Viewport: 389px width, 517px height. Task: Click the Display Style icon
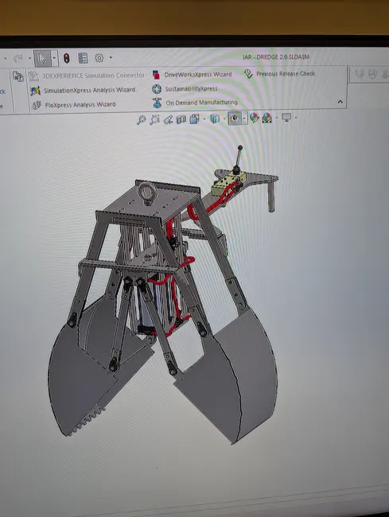tap(215, 118)
